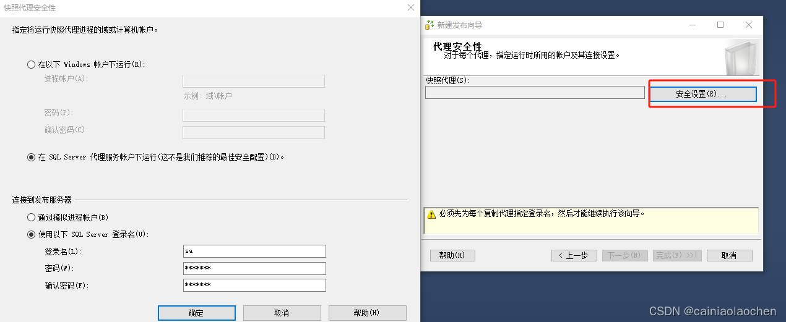Go back with 上一步 button
Image resolution: width=786 pixels, height=322 pixels.
574,255
